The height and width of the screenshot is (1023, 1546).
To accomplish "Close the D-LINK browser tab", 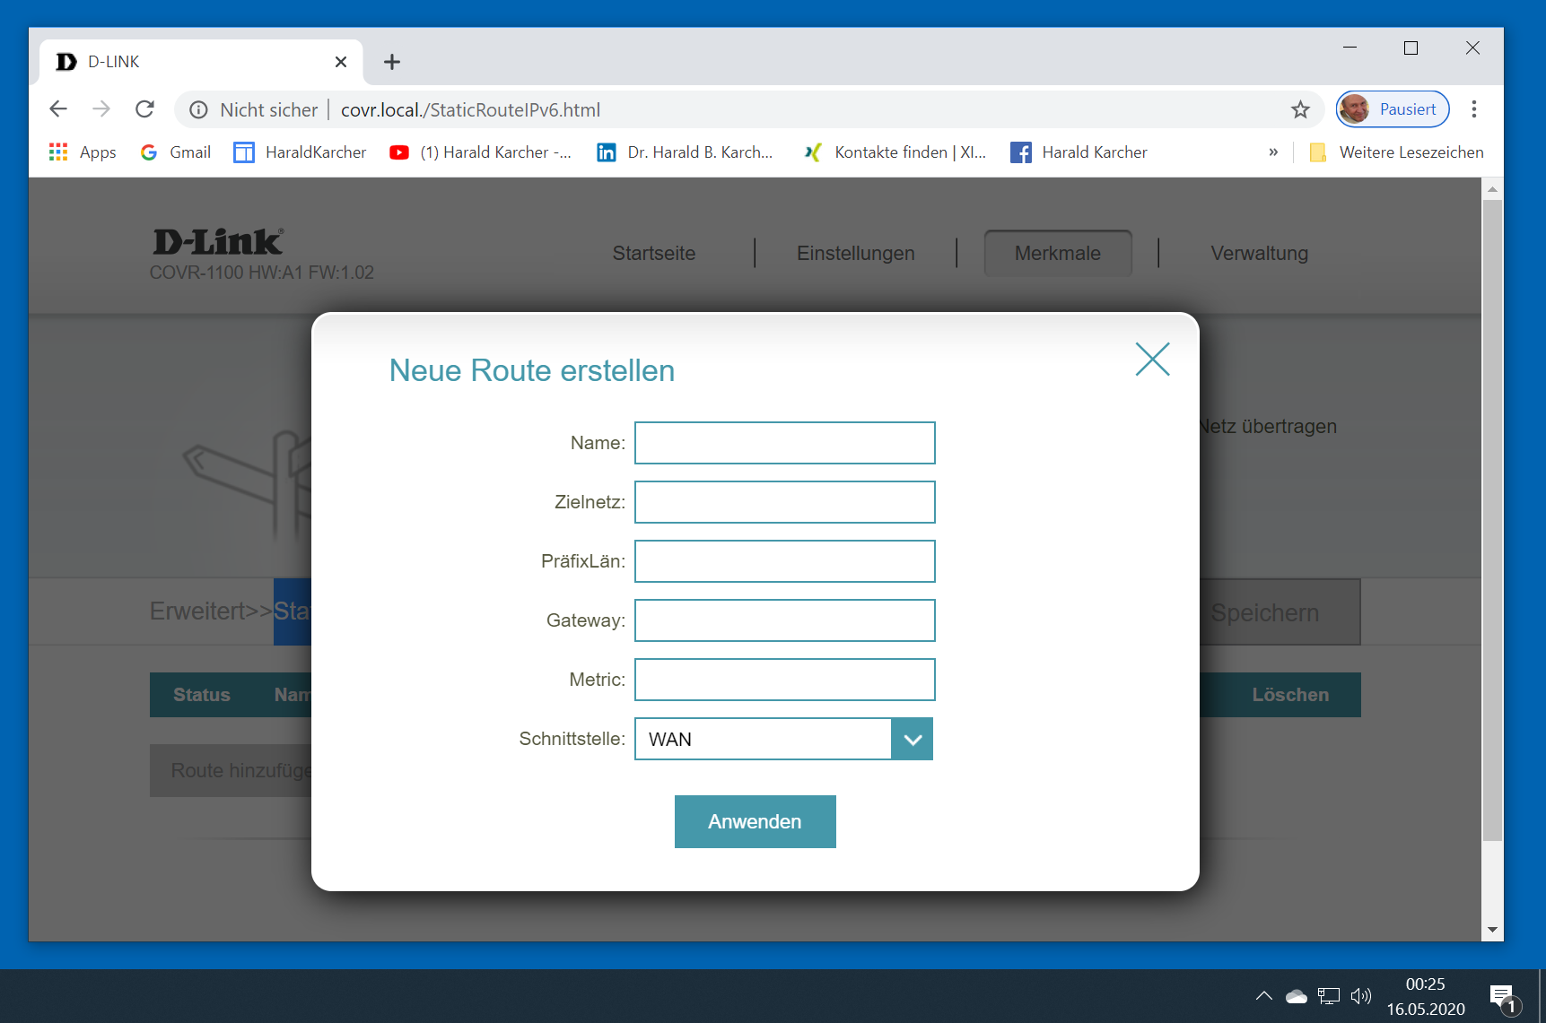I will tap(341, 62).
